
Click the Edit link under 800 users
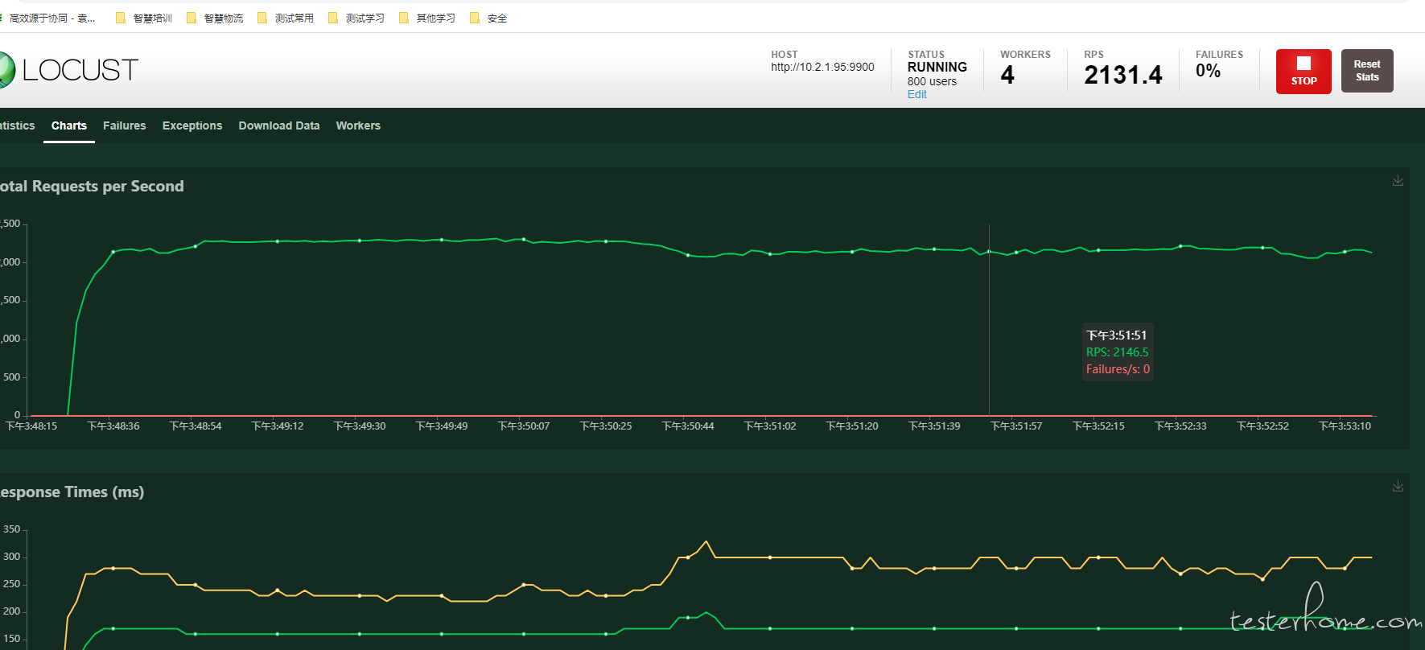(x=917, y=94)
